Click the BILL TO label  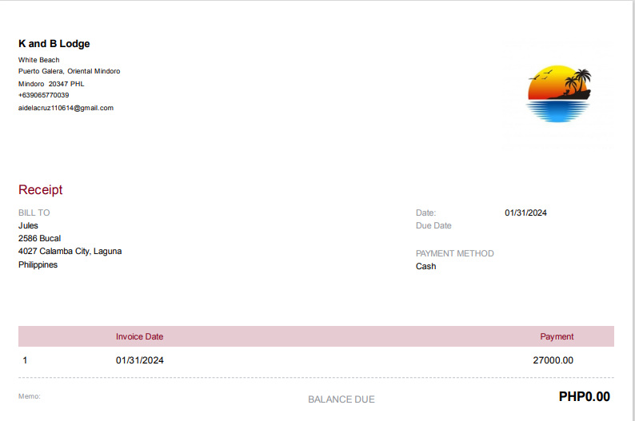(34, 212)
